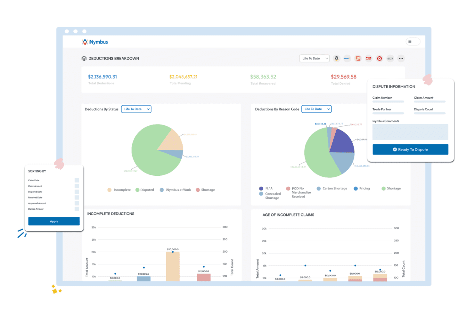Viewport: 474px width, 316px height.
Task: Expand Deductions By Status period dropdown
Action: pyautogui.click(x=136, y=109)
